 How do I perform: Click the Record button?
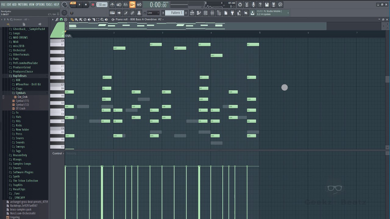[x=93, y=5]
